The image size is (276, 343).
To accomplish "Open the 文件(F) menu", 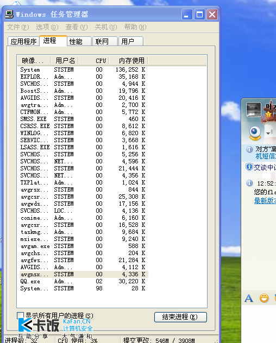I will [18, 27].
